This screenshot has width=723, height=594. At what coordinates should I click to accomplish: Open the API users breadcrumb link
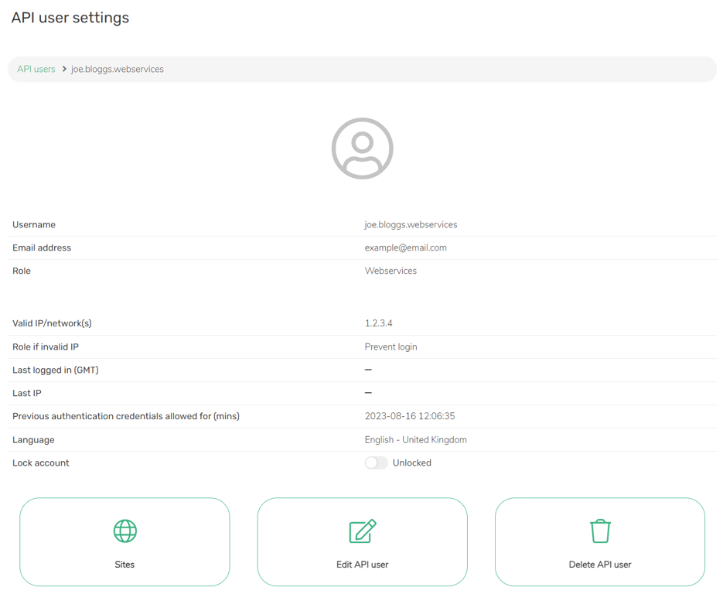(x=36, y=69)
